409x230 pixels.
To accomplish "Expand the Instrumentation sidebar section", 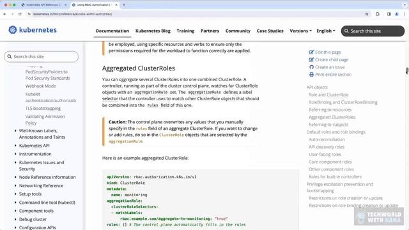I will click(15, 154).
